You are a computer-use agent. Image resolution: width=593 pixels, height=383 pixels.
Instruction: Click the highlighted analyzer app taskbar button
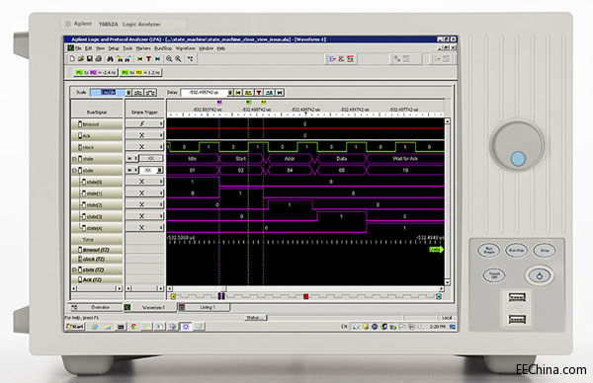(186, 327)
